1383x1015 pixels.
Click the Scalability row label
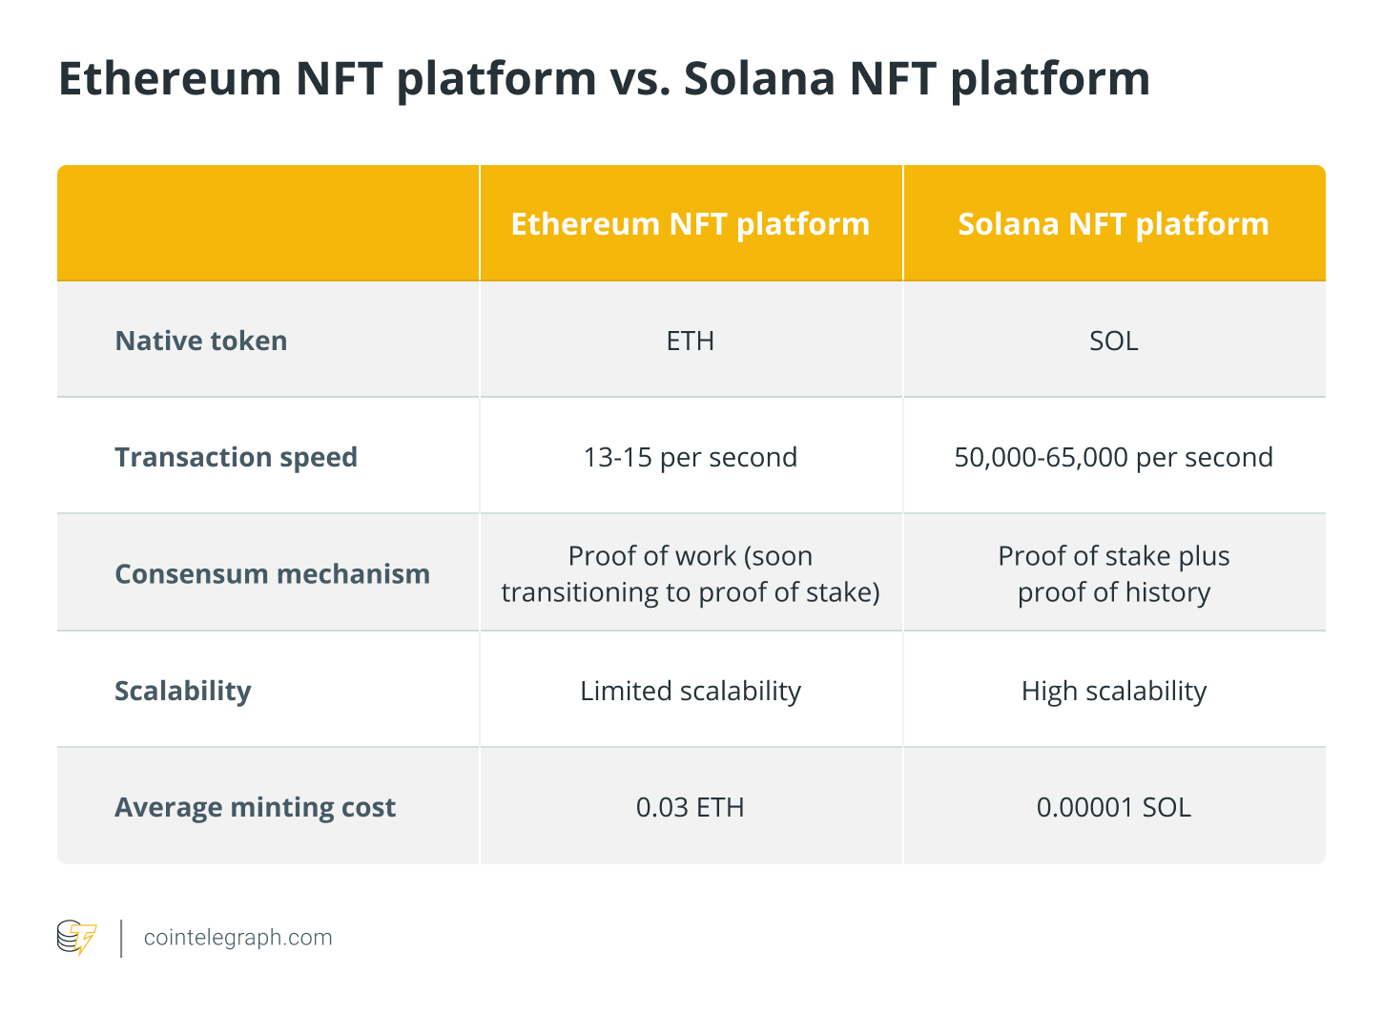tap(182, 691)
